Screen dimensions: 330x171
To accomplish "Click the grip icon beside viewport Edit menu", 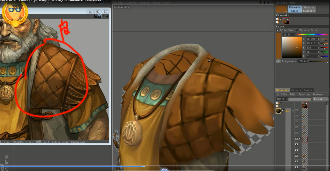I will [x=115, y=3].
